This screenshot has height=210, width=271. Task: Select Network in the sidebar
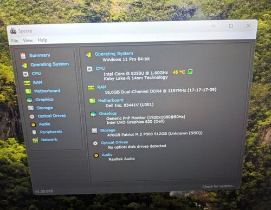49,140
